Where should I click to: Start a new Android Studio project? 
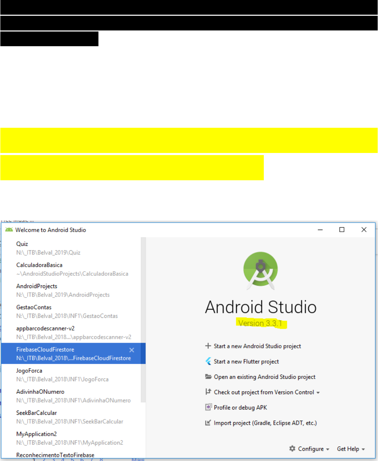(257, 346)
